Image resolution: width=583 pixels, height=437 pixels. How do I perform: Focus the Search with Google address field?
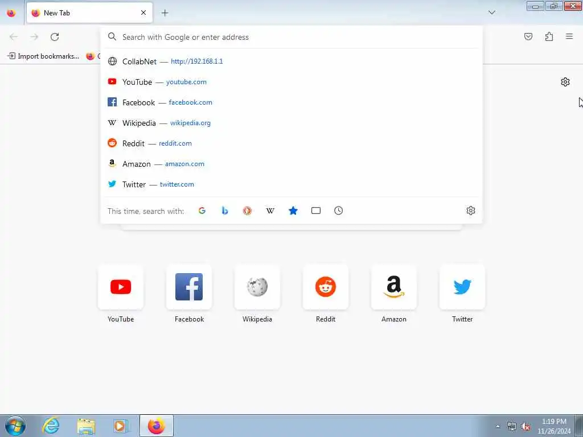click(291, 37)
